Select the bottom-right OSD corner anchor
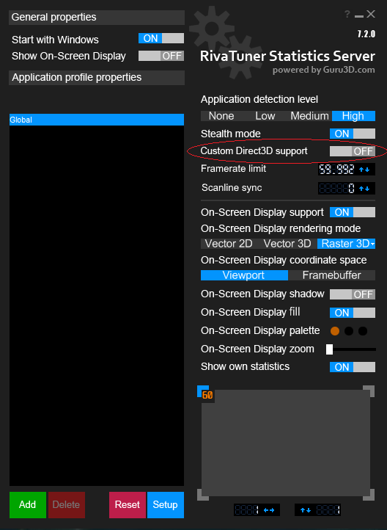This screenshot has height=530, width=387. (x=369, y=495)
